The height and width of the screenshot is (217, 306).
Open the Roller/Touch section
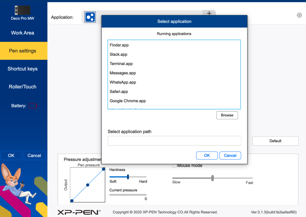tap(23, 87)
